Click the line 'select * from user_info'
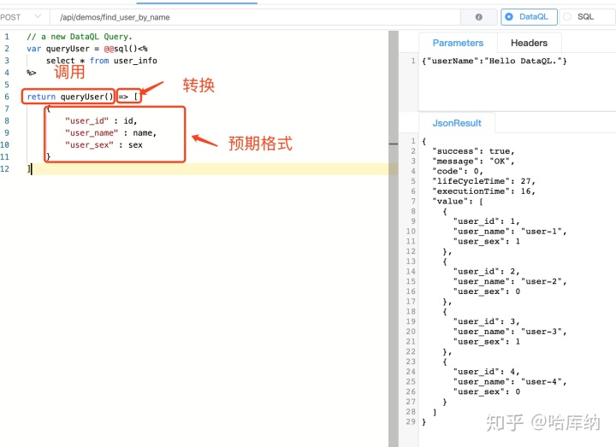 (101, 61)
